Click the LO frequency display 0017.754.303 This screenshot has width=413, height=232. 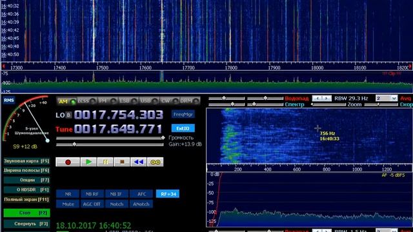click(119, 115)
